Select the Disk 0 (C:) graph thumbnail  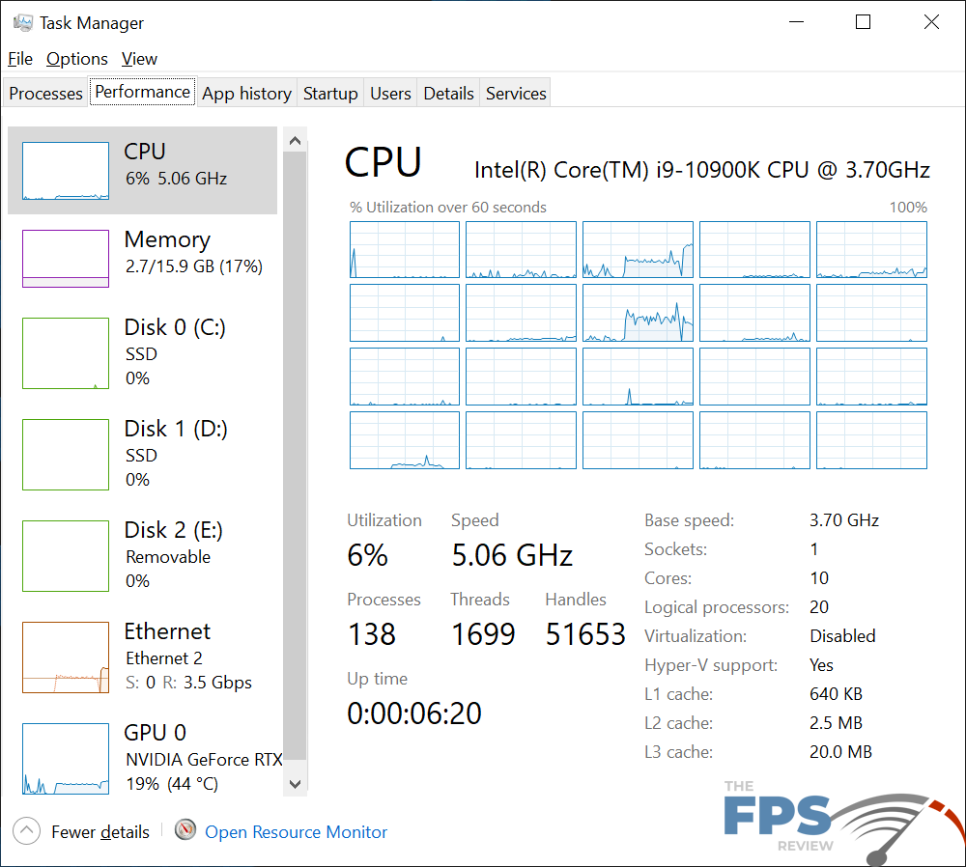coord(66,352)
